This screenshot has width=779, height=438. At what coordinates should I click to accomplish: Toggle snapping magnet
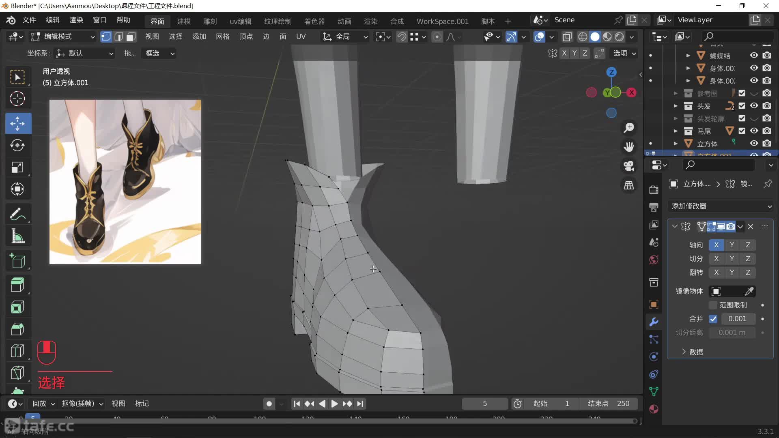click(402, 37)
